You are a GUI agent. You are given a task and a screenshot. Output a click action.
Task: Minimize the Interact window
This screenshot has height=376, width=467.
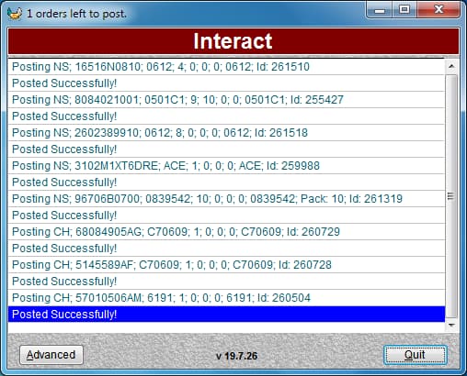380,10
